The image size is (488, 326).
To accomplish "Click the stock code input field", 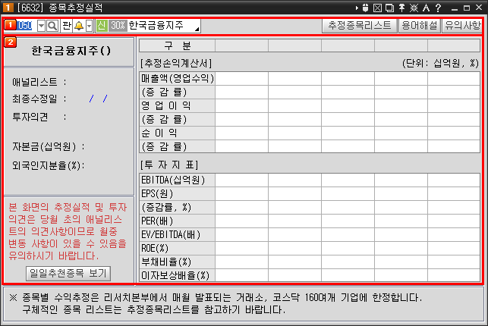I will [x=25, y=26].
